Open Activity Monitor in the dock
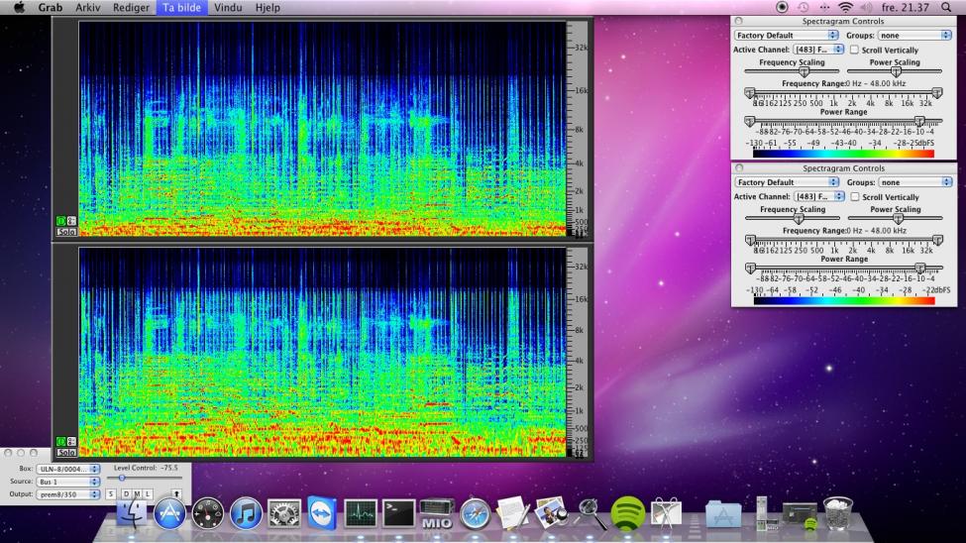 coord(361,512)
